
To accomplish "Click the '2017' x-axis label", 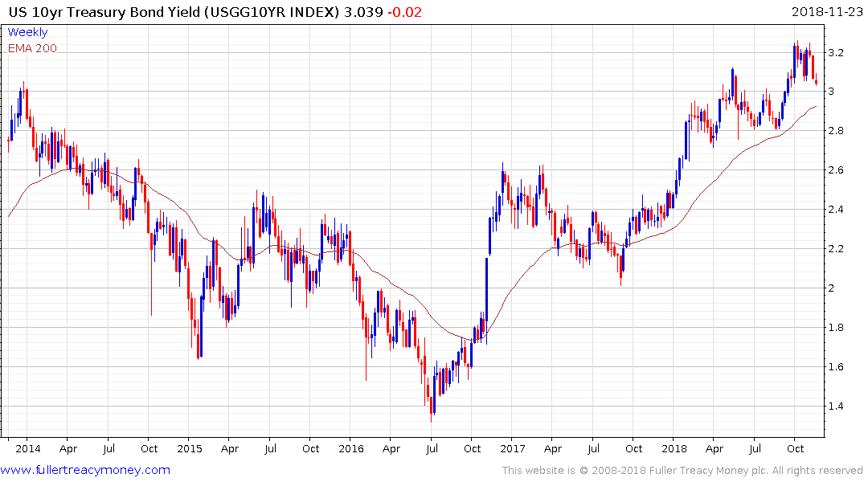I will [513, 448].
